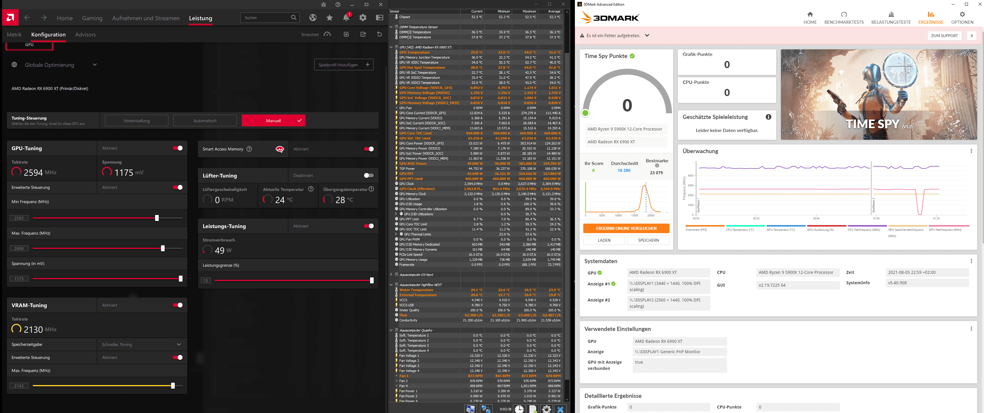Click Smart Access Memory help icon

click(249, 149)
